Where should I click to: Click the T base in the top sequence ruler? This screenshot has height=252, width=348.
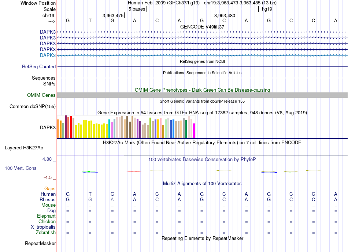click(x=90, y=20)
